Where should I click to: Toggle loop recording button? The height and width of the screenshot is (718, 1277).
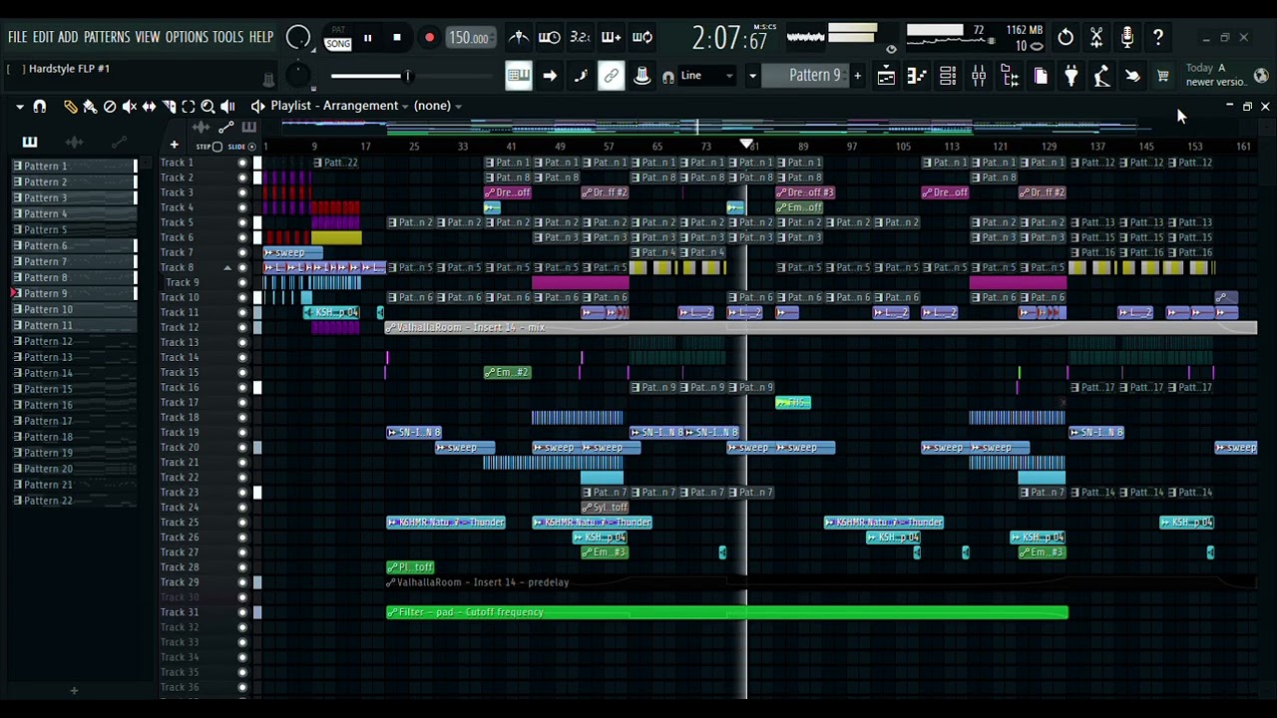tap(642, 38)
